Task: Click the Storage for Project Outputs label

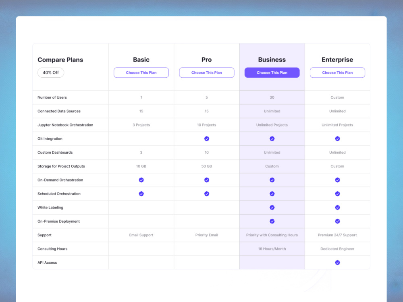Action: click(x=61, y=166)
